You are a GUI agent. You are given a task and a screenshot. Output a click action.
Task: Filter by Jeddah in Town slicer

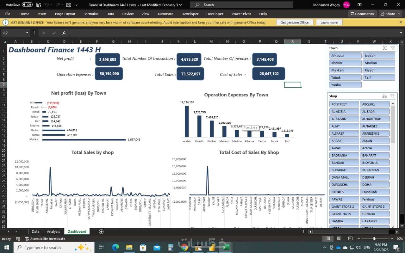379,56
